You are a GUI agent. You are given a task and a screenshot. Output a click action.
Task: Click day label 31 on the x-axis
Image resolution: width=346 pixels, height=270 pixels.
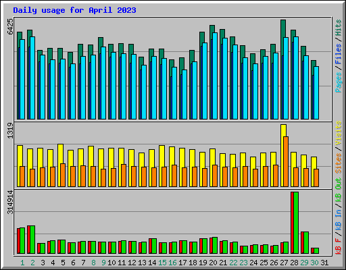point(324,263)
